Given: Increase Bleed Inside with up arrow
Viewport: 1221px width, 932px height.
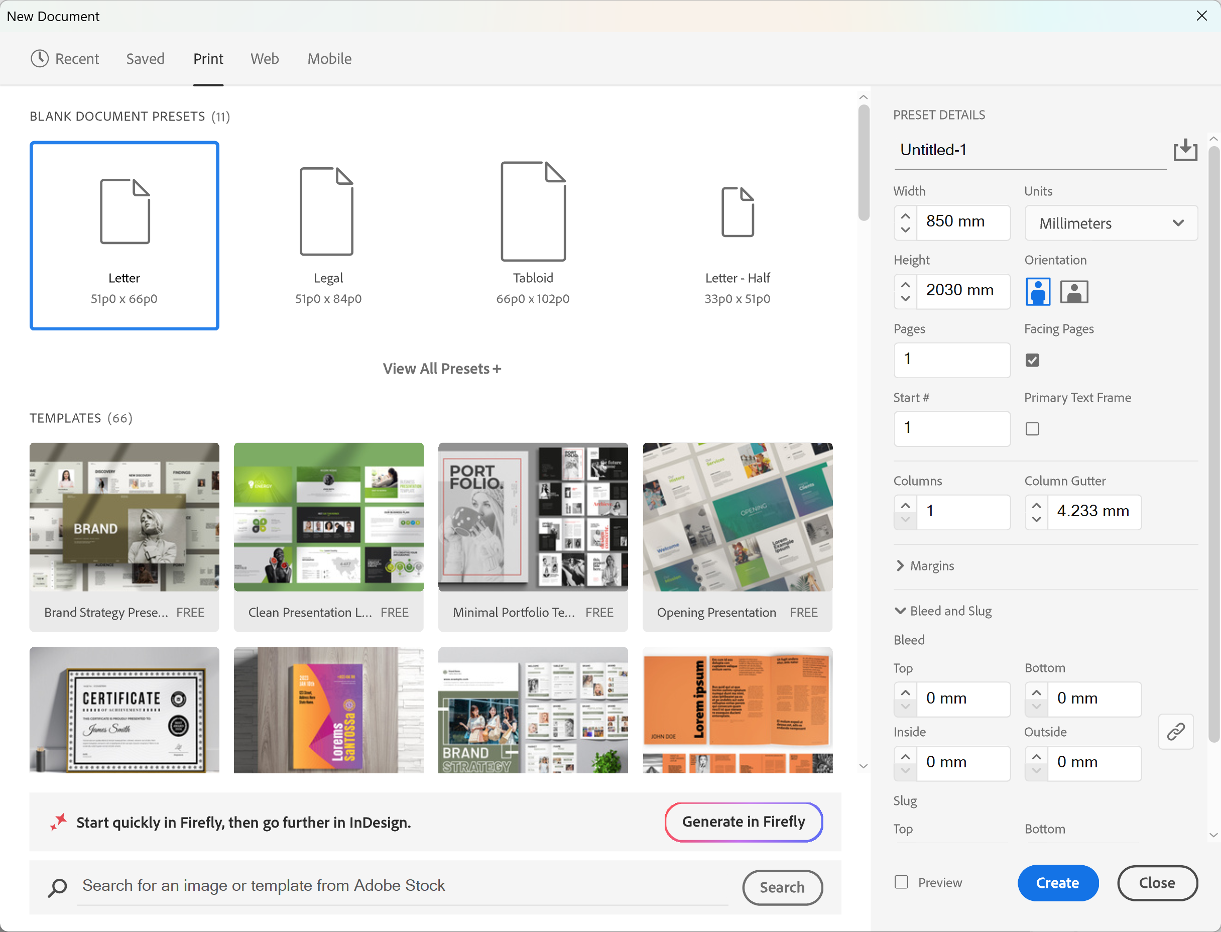Looking at the screenshot, I should 905,756.
